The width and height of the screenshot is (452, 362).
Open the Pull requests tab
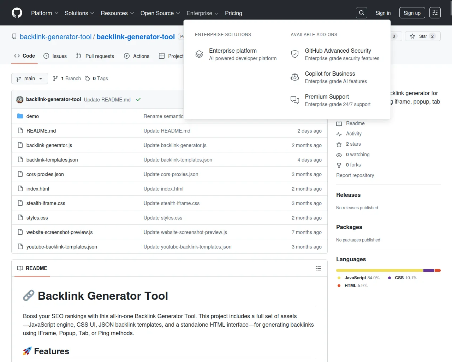point(95,56)
